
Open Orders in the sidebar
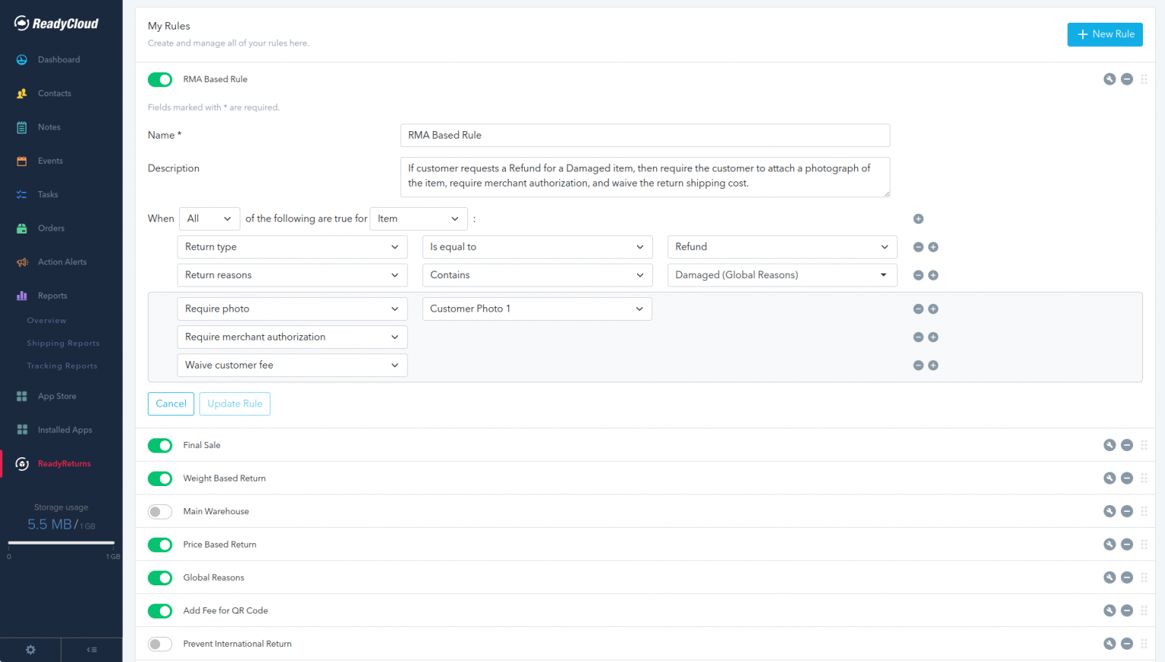click(x=51, y=228)
